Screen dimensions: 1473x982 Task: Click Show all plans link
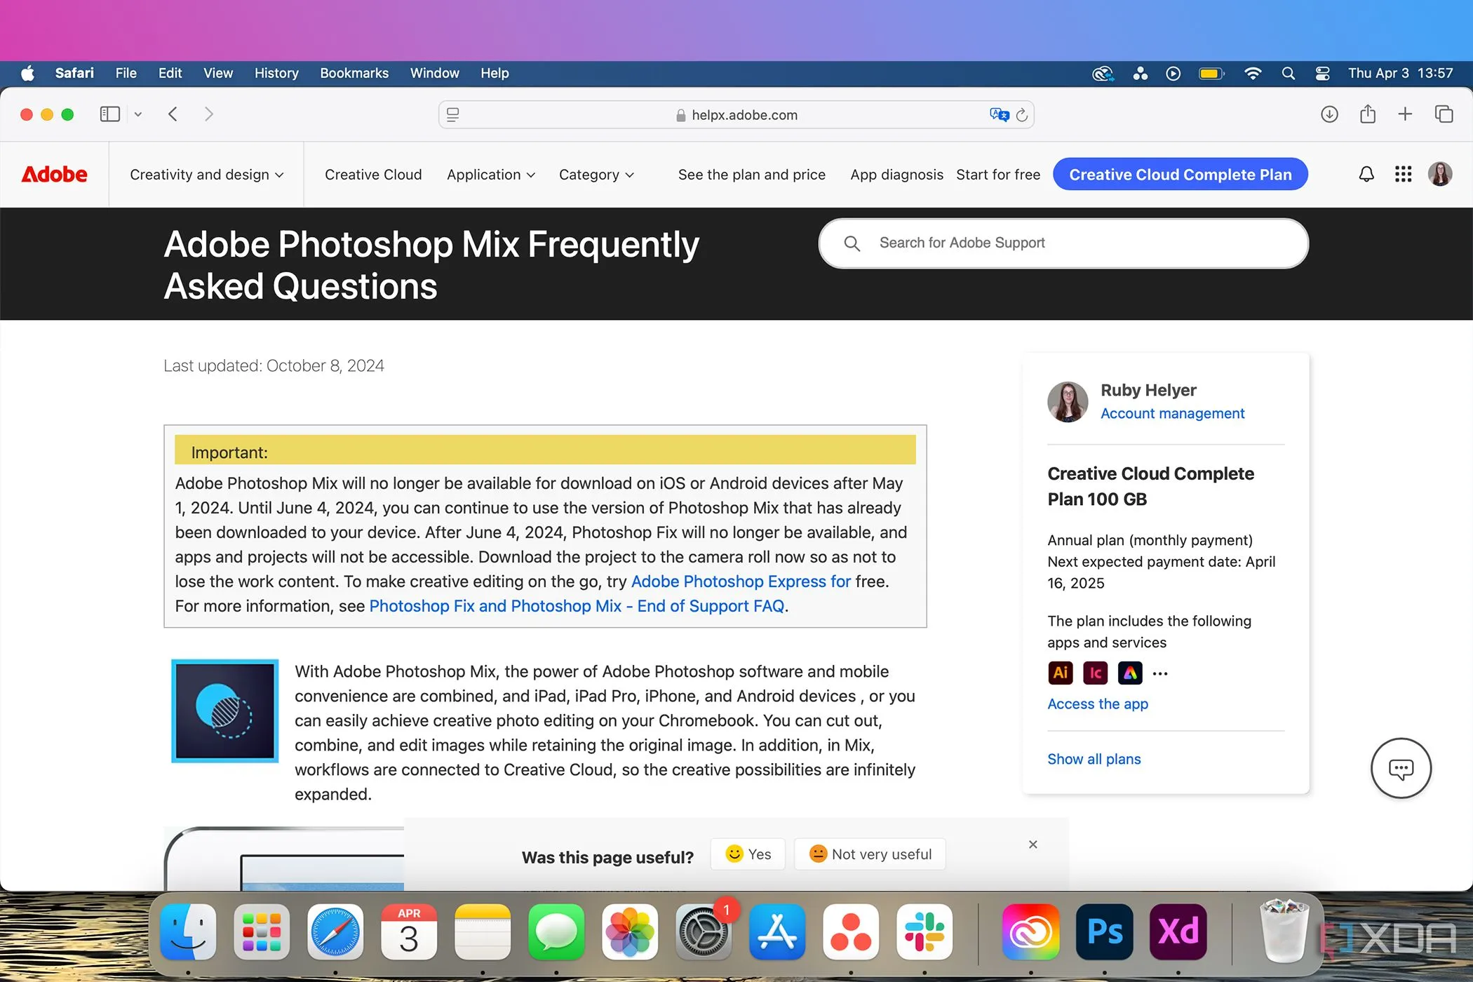pos(1094,759)
